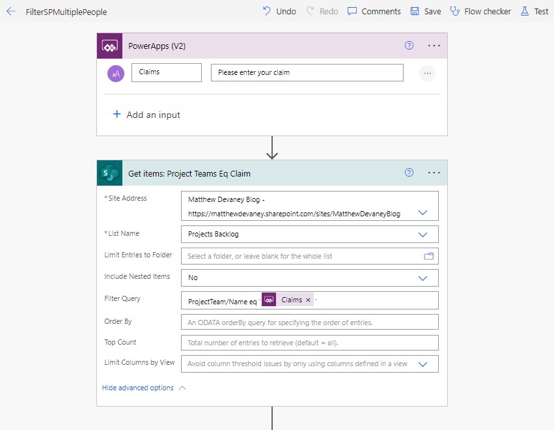The width and height of the screenshot is (554, 430).
Task: Edit the 'Please enter your claim' field
Action: tap(307, 72)
